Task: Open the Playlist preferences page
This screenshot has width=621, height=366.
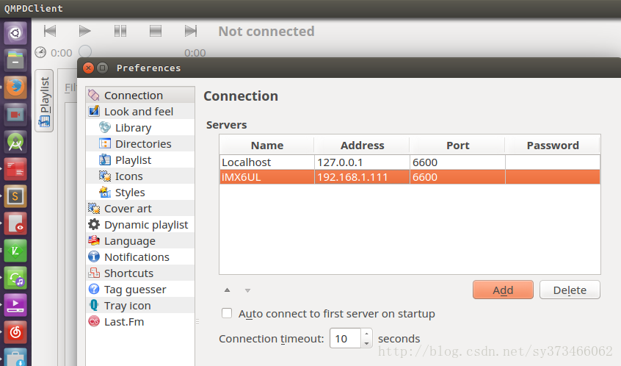Action: [x=140, y=160]
